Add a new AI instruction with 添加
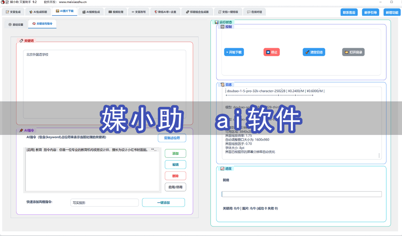 point(175,153)
